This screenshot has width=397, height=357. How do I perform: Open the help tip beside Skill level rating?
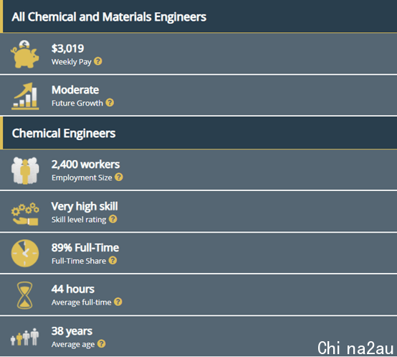click(113, 219)
